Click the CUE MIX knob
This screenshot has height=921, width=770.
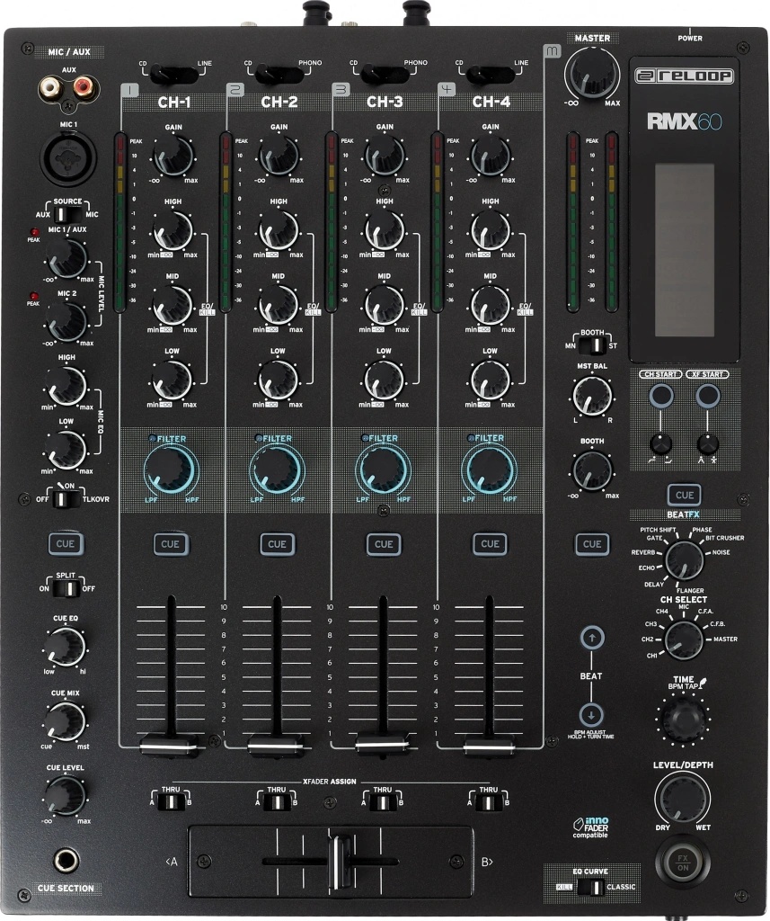66,721
